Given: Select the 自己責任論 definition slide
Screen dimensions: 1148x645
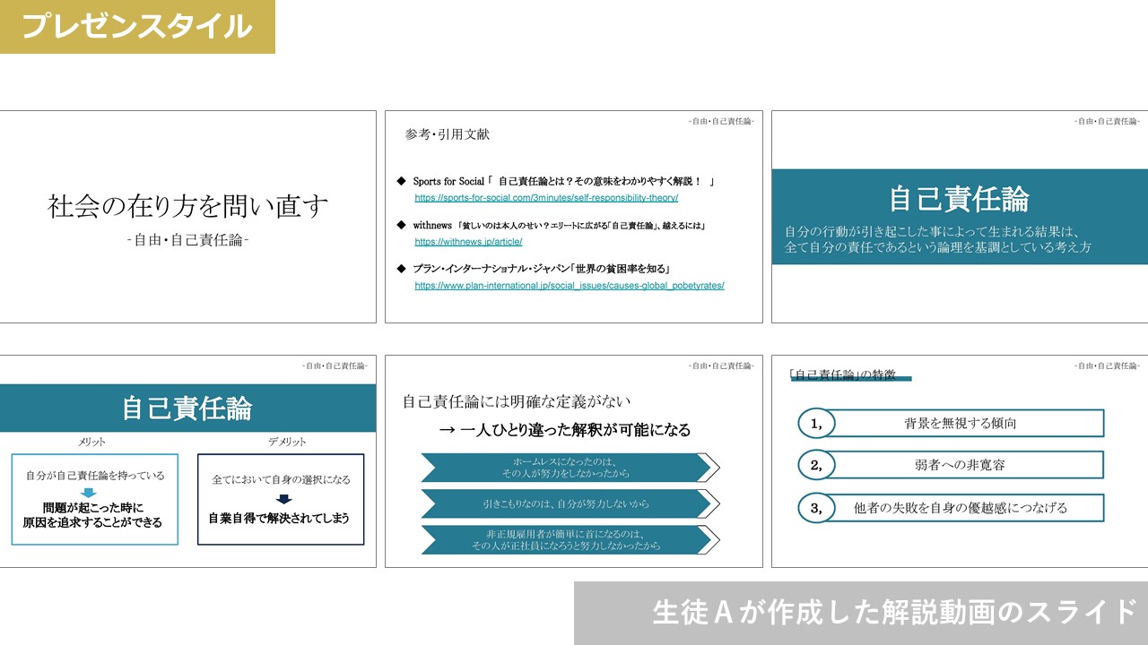Looking at the screenshot, I should tap(959, 217).
